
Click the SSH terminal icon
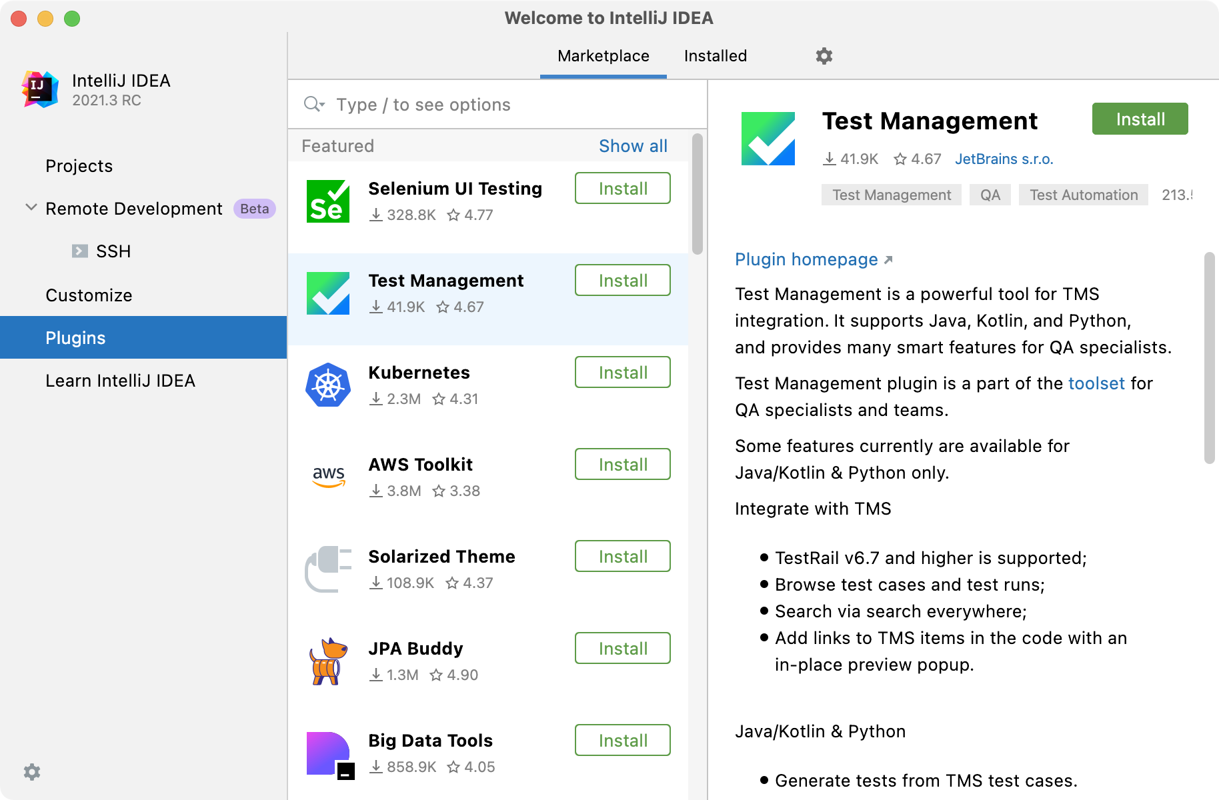point(80,251)
